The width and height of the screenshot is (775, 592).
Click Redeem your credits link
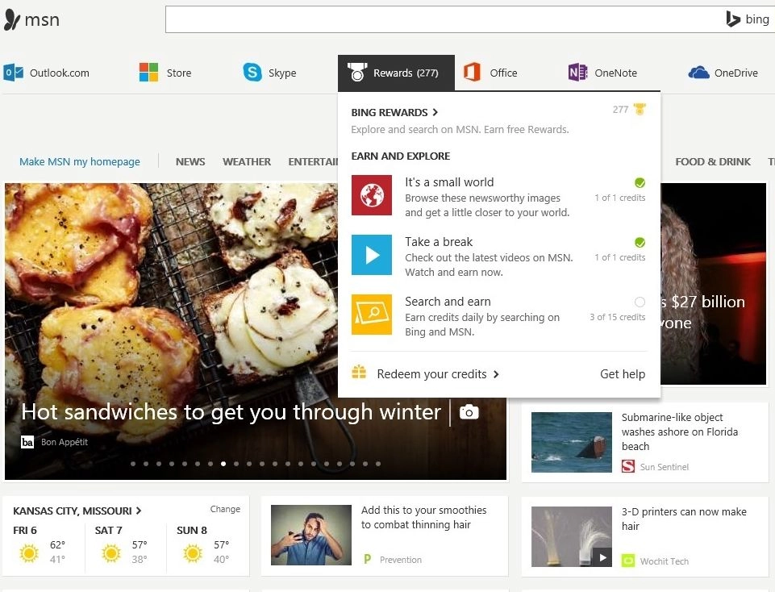pyautogui.click(x=431, y=374)
